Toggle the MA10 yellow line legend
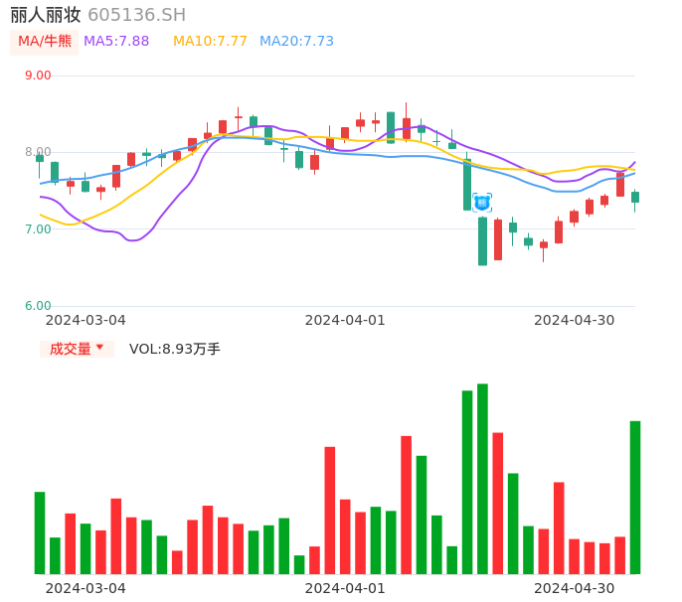682x602 pixels. click(210, 42)
